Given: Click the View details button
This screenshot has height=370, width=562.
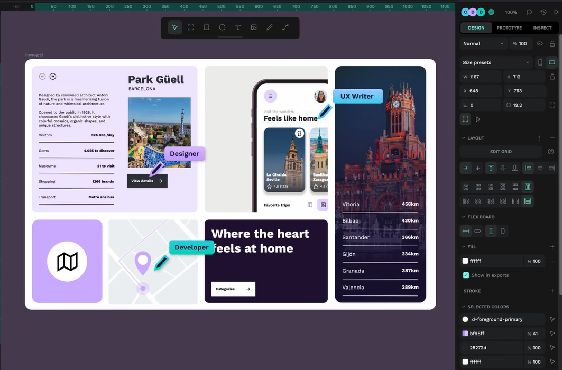Looking at the screenshot, I should click(147, 181).
